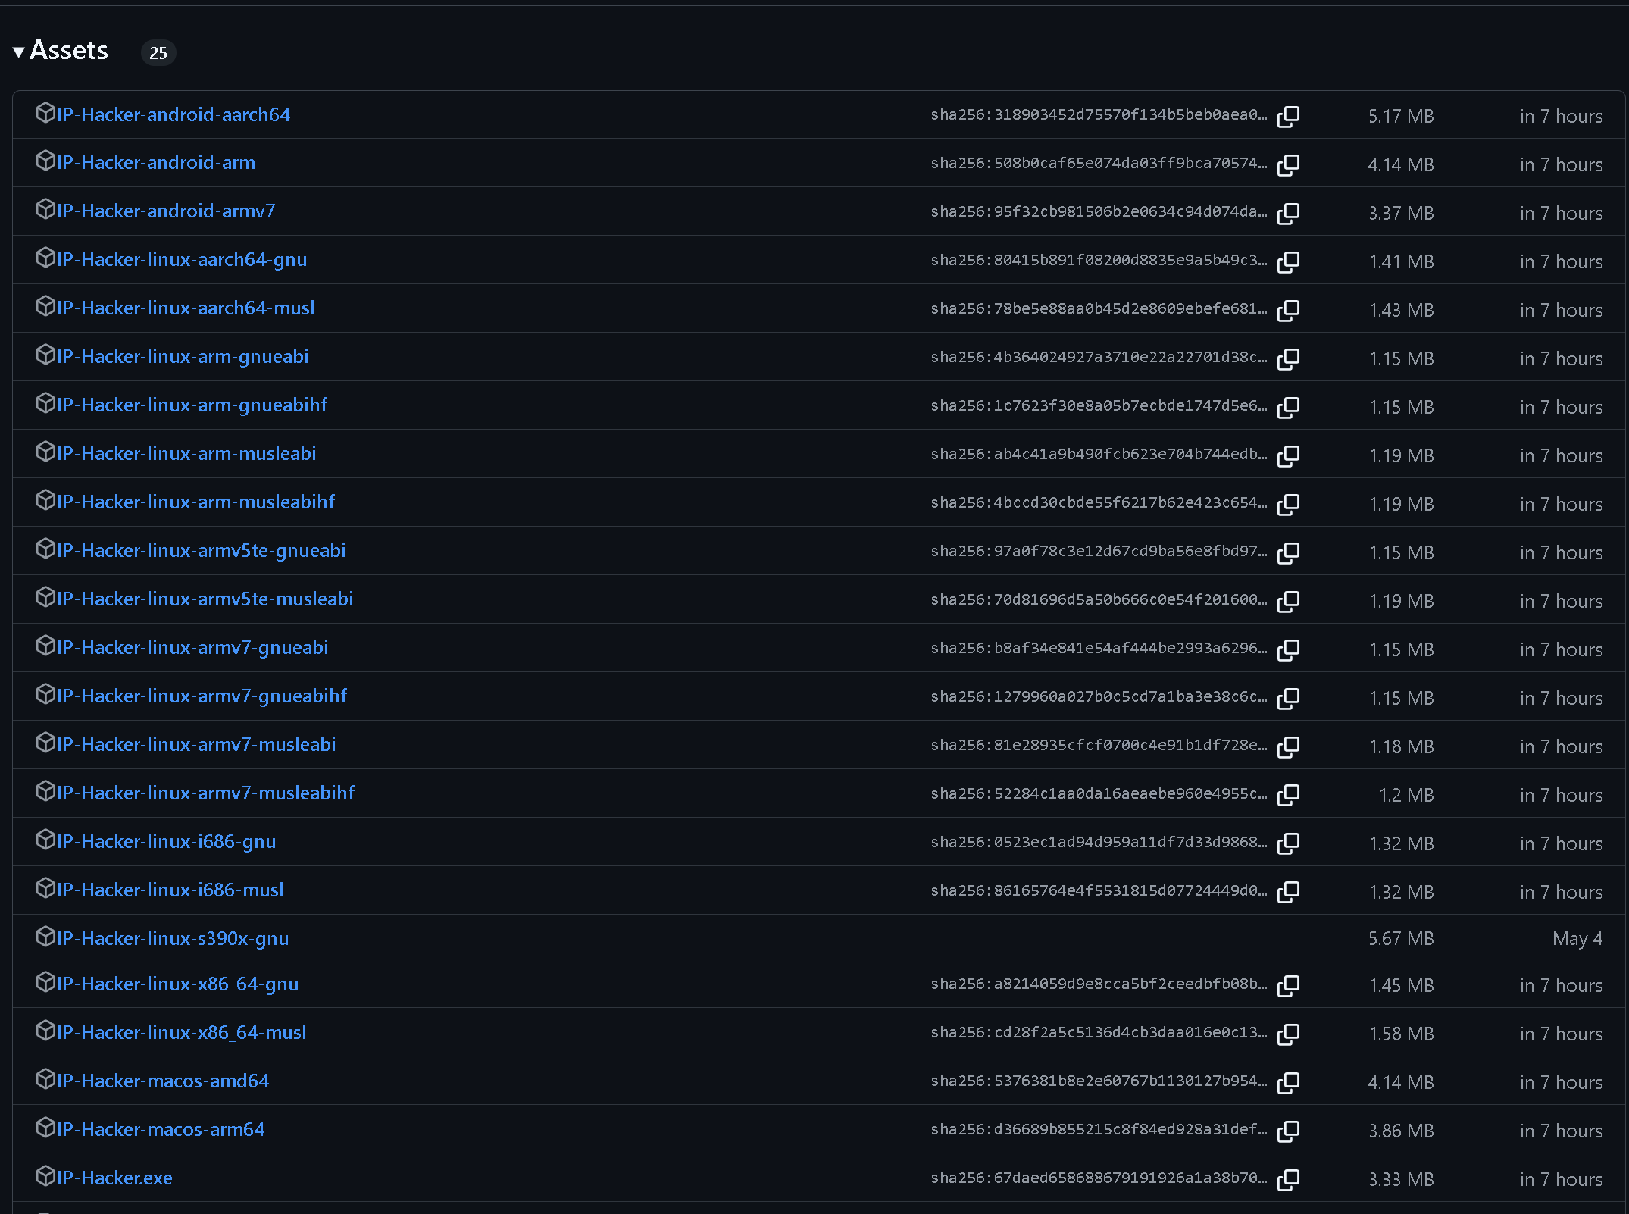This screenshot has height=1214, width=1629.
Task: Download IP-Hacker-linux-x86_64-gnu asset
Action: coord(178,984)
